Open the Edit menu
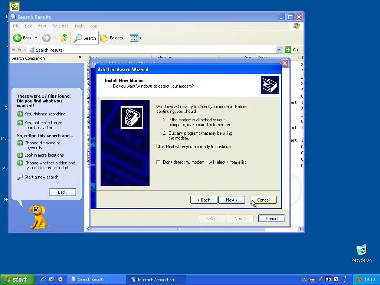 [x=28, y=26]
